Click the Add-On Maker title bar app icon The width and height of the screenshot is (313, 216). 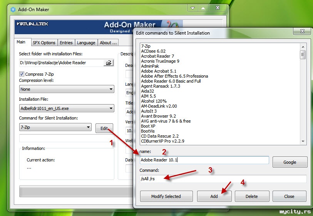coord(13,9)
